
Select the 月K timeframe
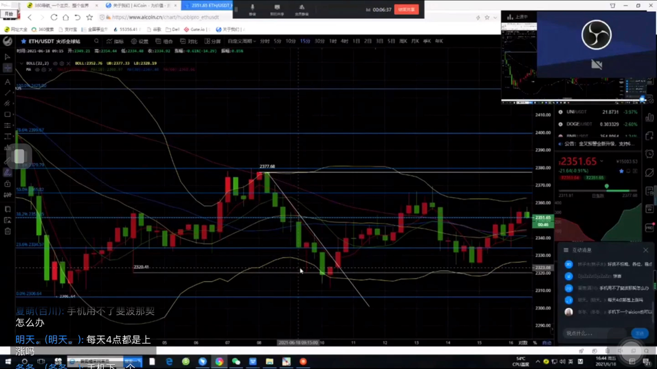415,41
